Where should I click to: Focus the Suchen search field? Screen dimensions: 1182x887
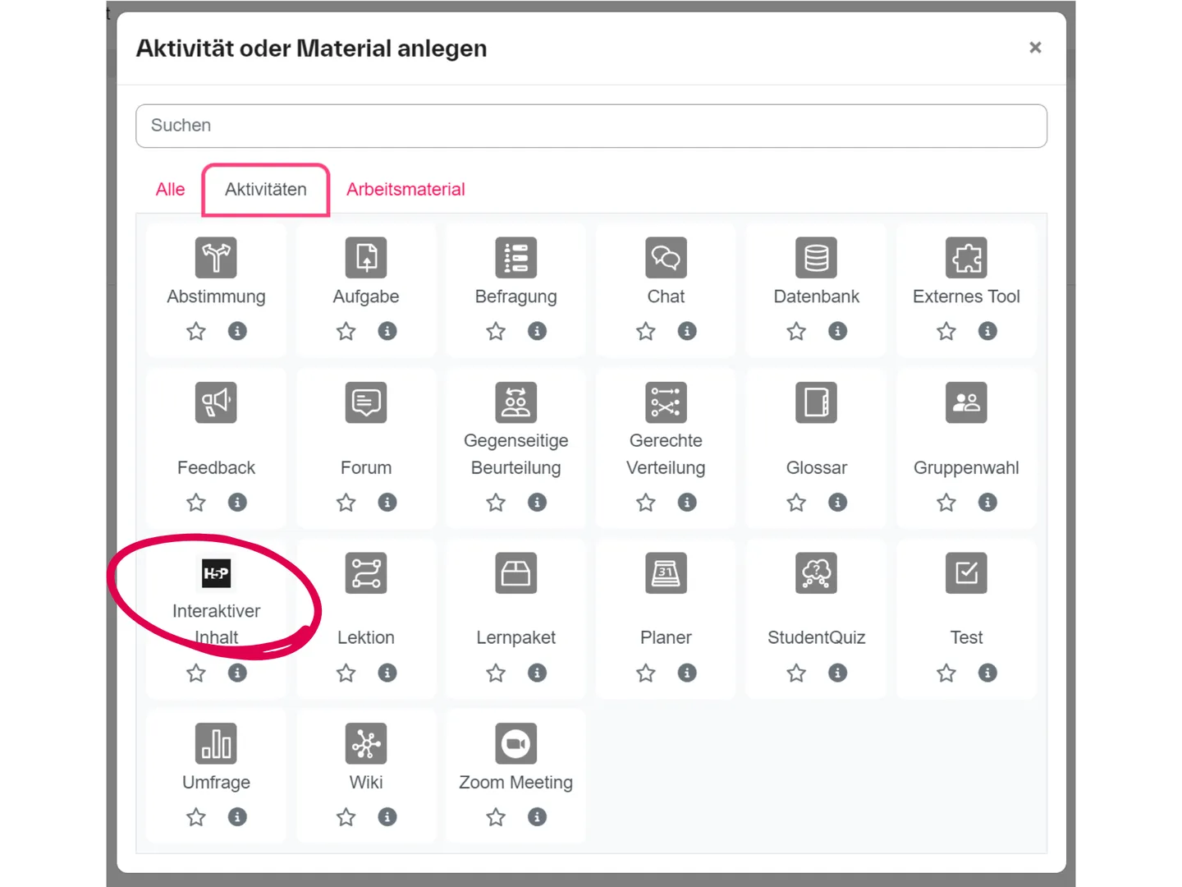591,126
